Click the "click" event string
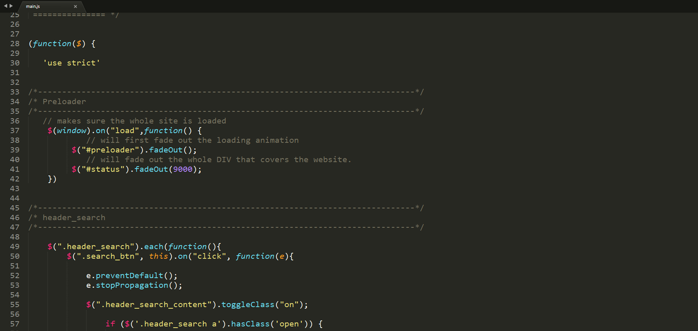The width and height of the screenshot is (698, 331). coord(209,256)
